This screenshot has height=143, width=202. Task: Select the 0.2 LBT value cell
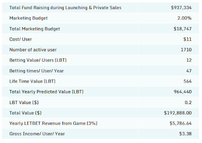tap(188, 102)
